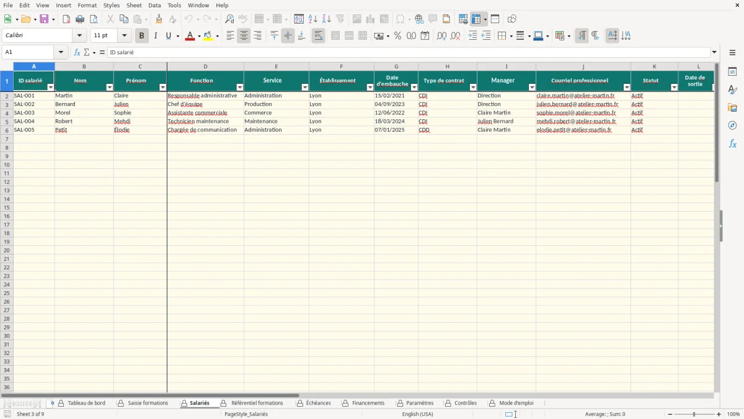Export directly as PDF
744x419 pixels.
click(66, 19)
